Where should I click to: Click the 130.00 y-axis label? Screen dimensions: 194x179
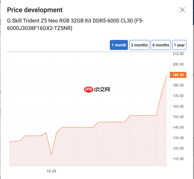click(178, 138)
